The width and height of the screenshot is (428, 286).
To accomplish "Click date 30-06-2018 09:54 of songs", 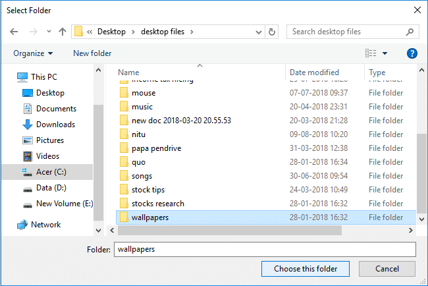I will (x=319, y=176).
